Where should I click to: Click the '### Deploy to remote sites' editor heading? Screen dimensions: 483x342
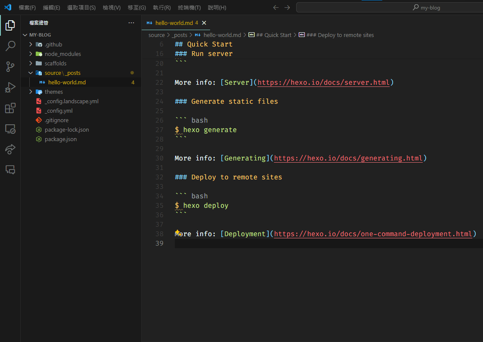click(x=228, y=177)
